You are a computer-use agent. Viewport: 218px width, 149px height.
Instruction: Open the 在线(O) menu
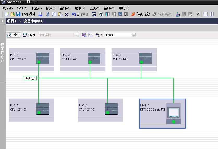(x=65, y=8)
